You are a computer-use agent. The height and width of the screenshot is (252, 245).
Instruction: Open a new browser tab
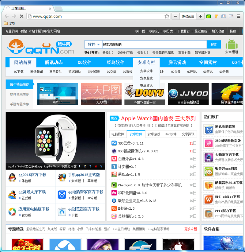click(x=58, y=9)
